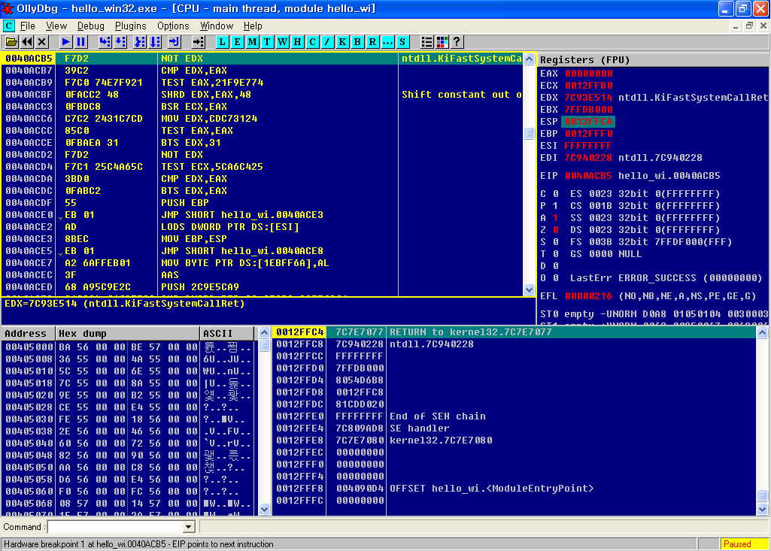Click the Hex dump column header

coord(128,333)
